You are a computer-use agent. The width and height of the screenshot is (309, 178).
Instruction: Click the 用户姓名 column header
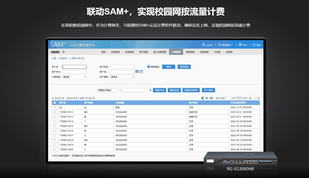click(88, 103)
